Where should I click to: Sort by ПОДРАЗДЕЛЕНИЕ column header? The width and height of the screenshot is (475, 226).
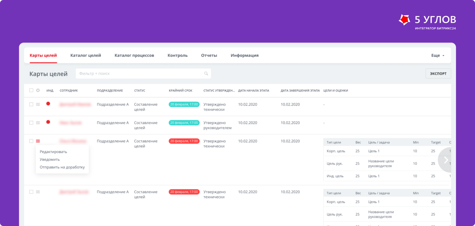pyautogui.click(x=110, y=91)
